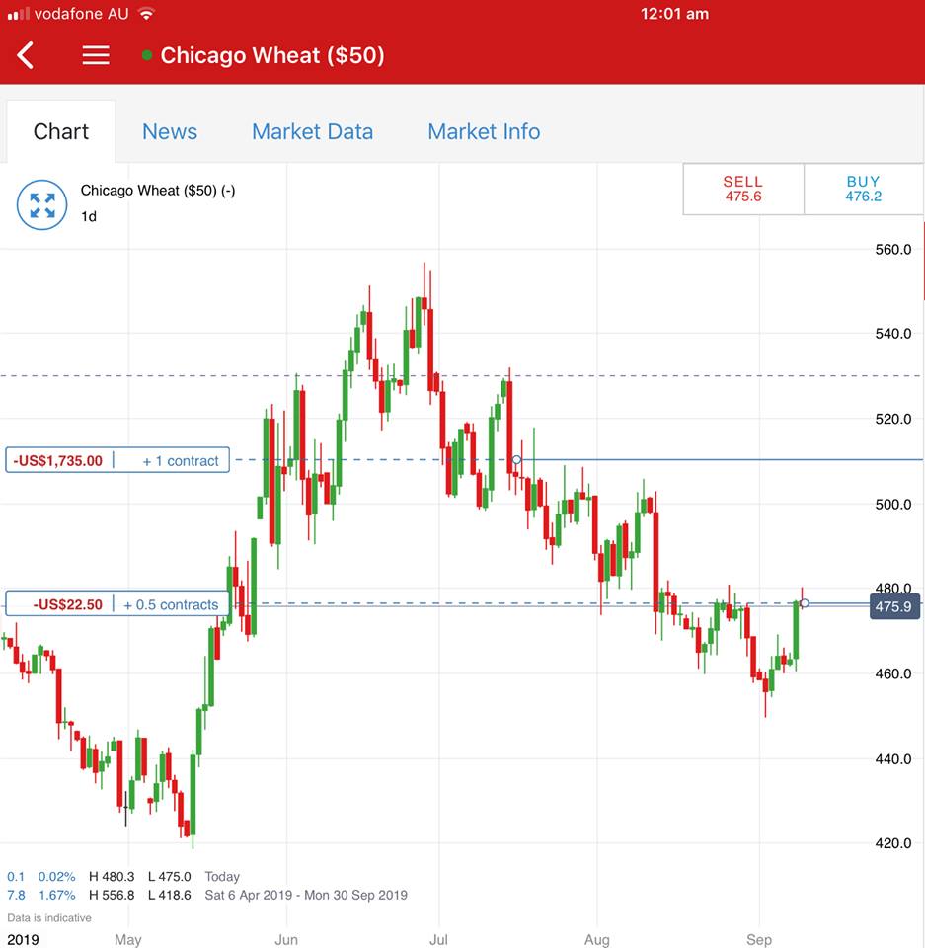Tap the 460.0 price axis label
This screenshot has width=925, height=948.
coord(893,674)
